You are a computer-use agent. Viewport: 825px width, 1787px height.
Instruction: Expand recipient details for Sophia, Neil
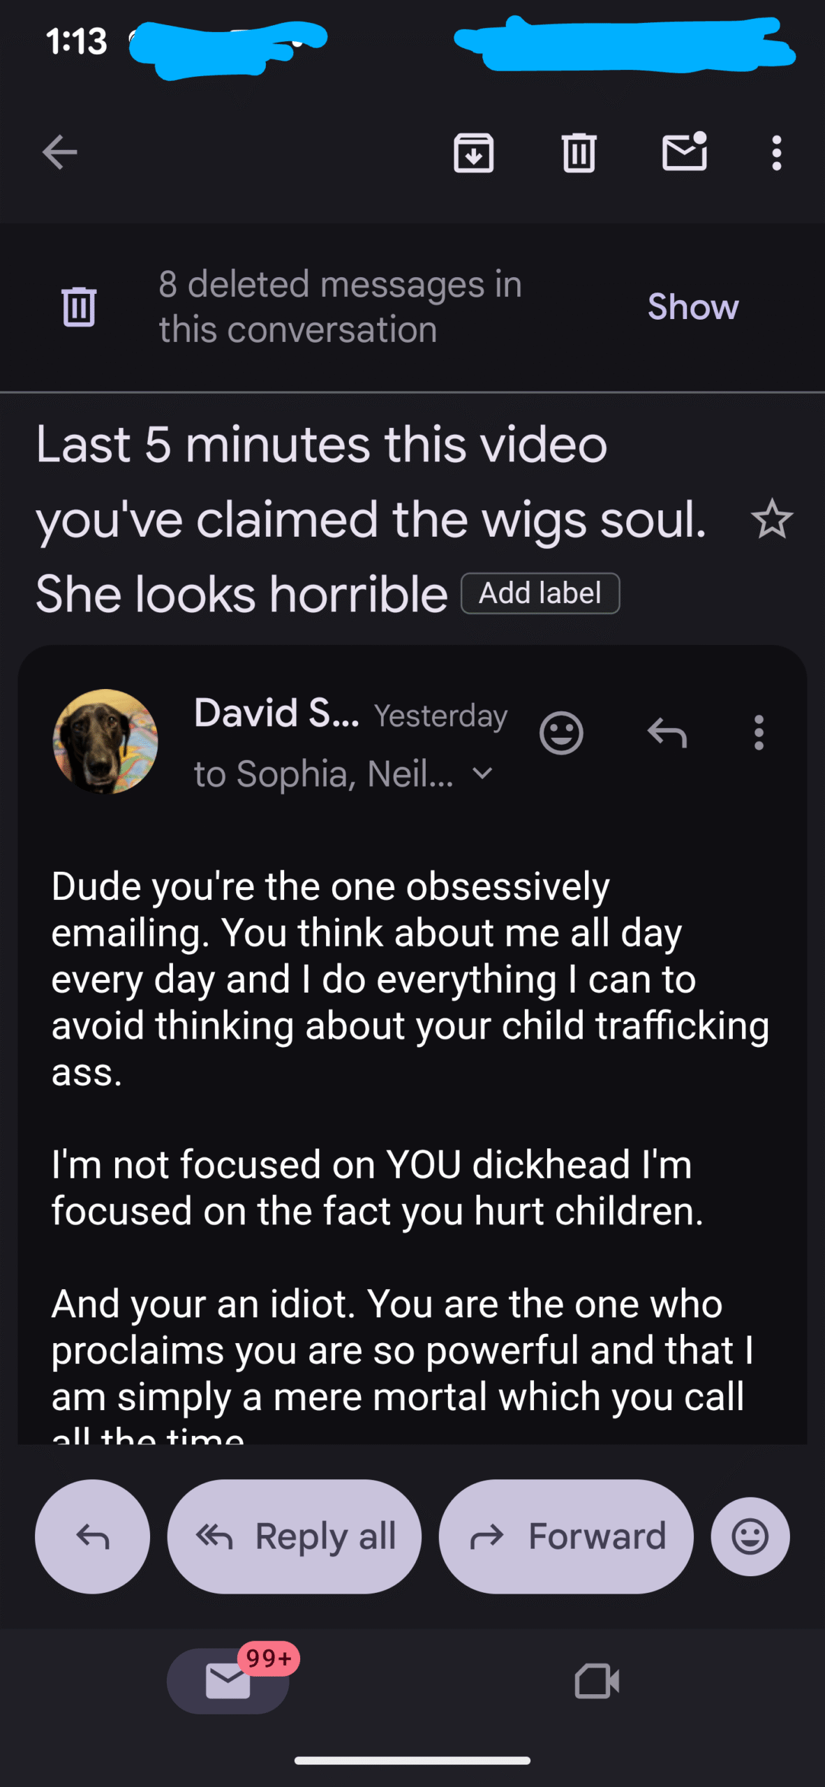[x=482, y=773]
